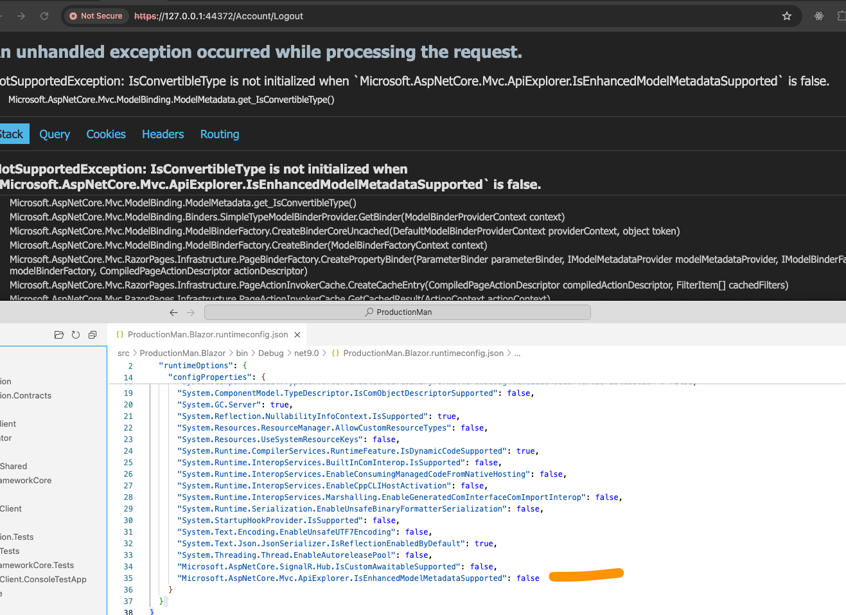Click the editor go-back arrow
Viewport: 846px width, 615px height.
click(x=173, y=312)
